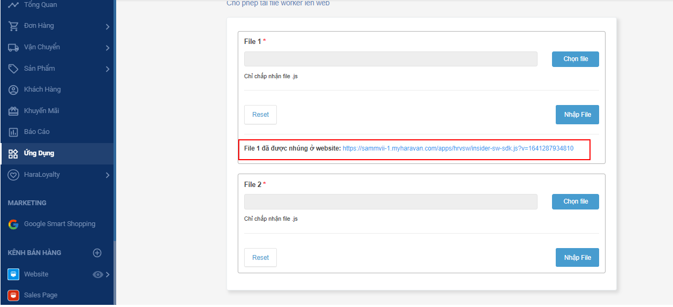Open the Ứng Dụng menu item
Image resolution: width=673 pixels, height=307 pixels.
(39, 153)
